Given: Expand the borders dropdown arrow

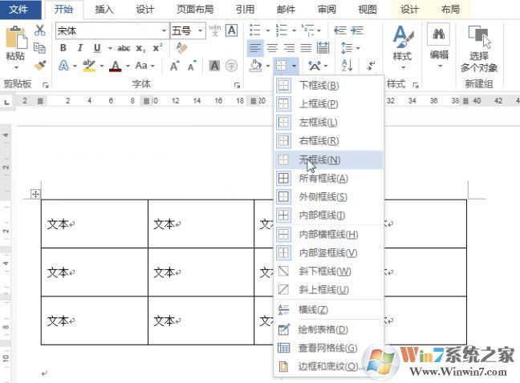Looking at the screenshot, I should click(x=295, y=66).
